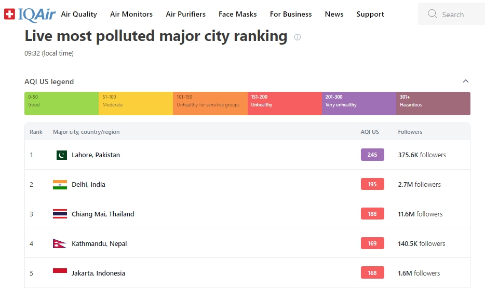Viewport: 485px width, 288px height.
Task: Click the Indonesia flag icon
Action: point(60,272)
